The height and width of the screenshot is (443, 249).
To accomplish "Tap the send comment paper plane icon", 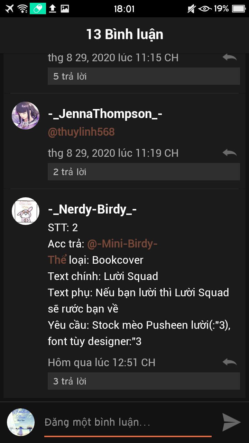I will [x=231, y=422].
